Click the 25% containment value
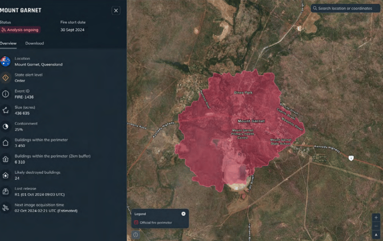The image size is (383, 241). pyautogui.click(x=18, y=129)
